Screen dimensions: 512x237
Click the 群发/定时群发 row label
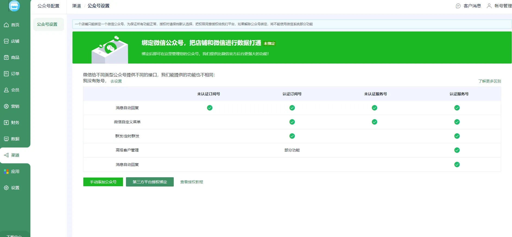tap(127, 136)
